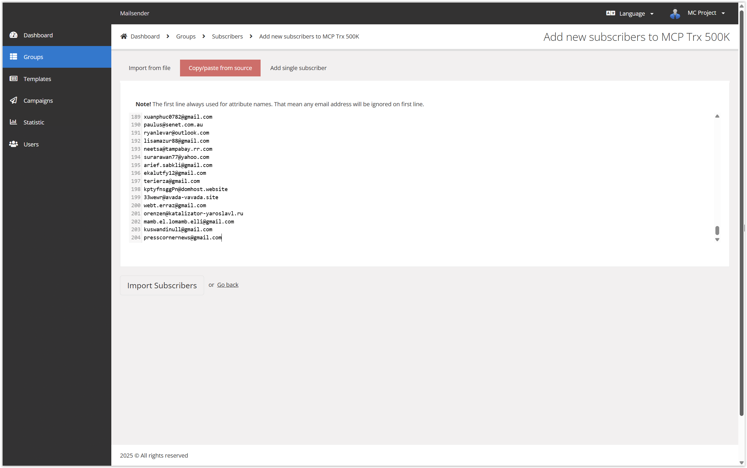Open Statistic via the bar-chart icon
Viewport: 747px width, 468px height.
[14, 122]
